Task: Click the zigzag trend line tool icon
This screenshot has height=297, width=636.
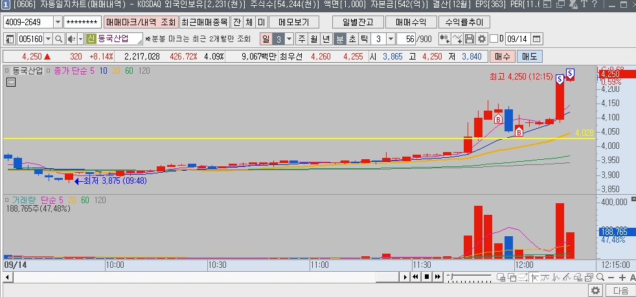Action: 567,278
